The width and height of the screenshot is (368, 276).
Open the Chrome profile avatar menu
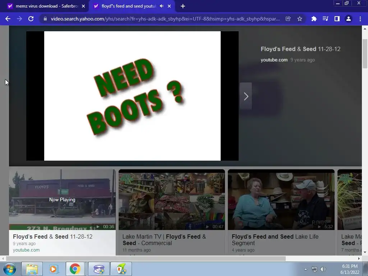pos(349,19)
